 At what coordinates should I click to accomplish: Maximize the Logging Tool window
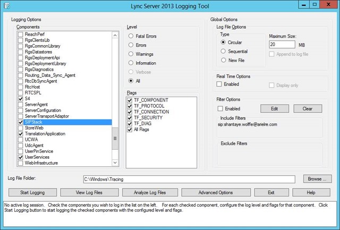314,5
